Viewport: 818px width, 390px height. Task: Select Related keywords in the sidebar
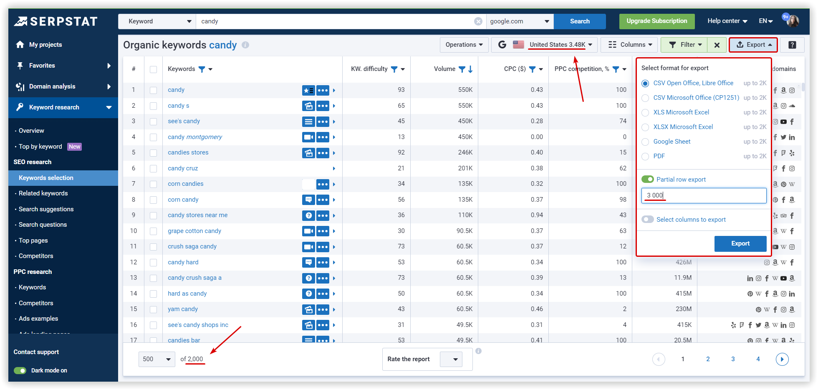[x=43, y=193]
